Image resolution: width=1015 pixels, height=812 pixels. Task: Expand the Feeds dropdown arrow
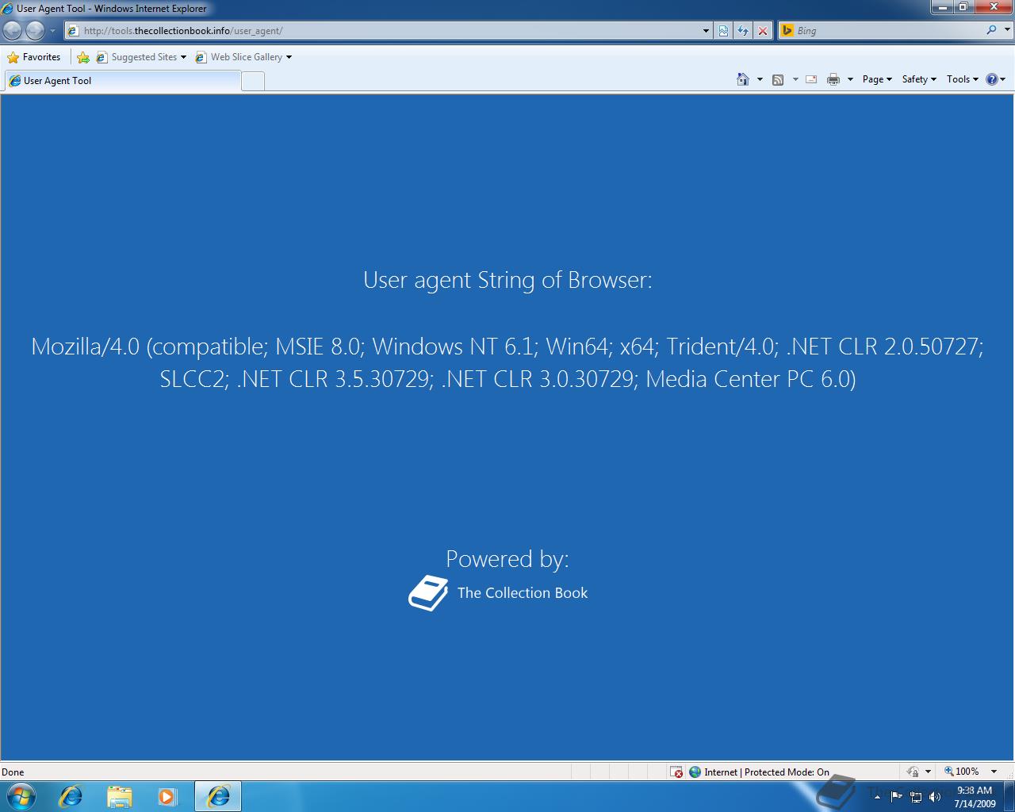pos(795,79)
